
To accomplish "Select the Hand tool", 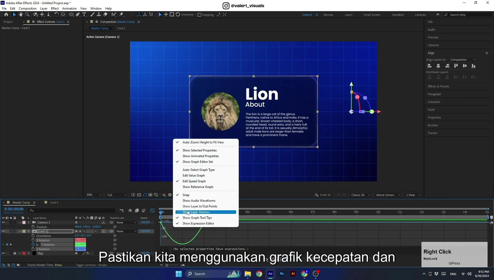I will click(x=21, y=15).
